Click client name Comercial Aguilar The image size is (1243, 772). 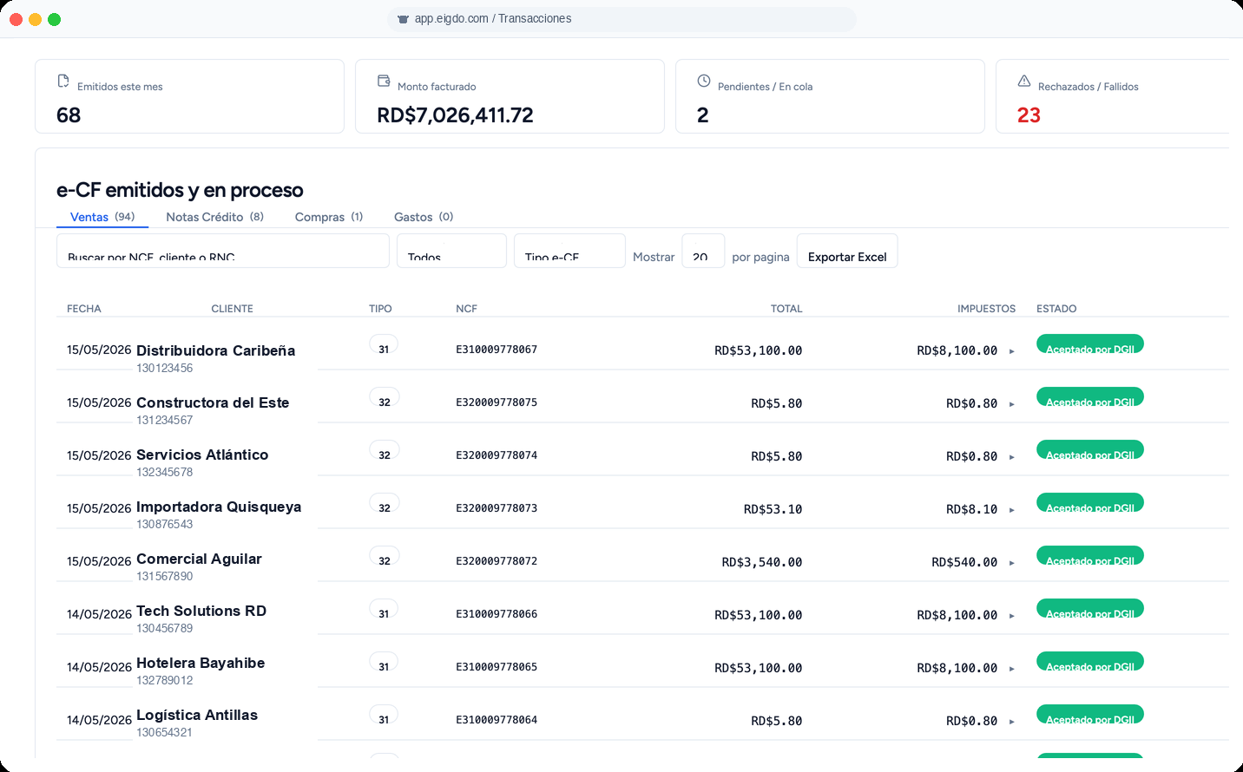[x=199, y=559]
